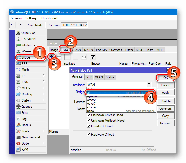186x163 pixels.
Task: Open the Dashboard menu
Action: pos(49,18)
